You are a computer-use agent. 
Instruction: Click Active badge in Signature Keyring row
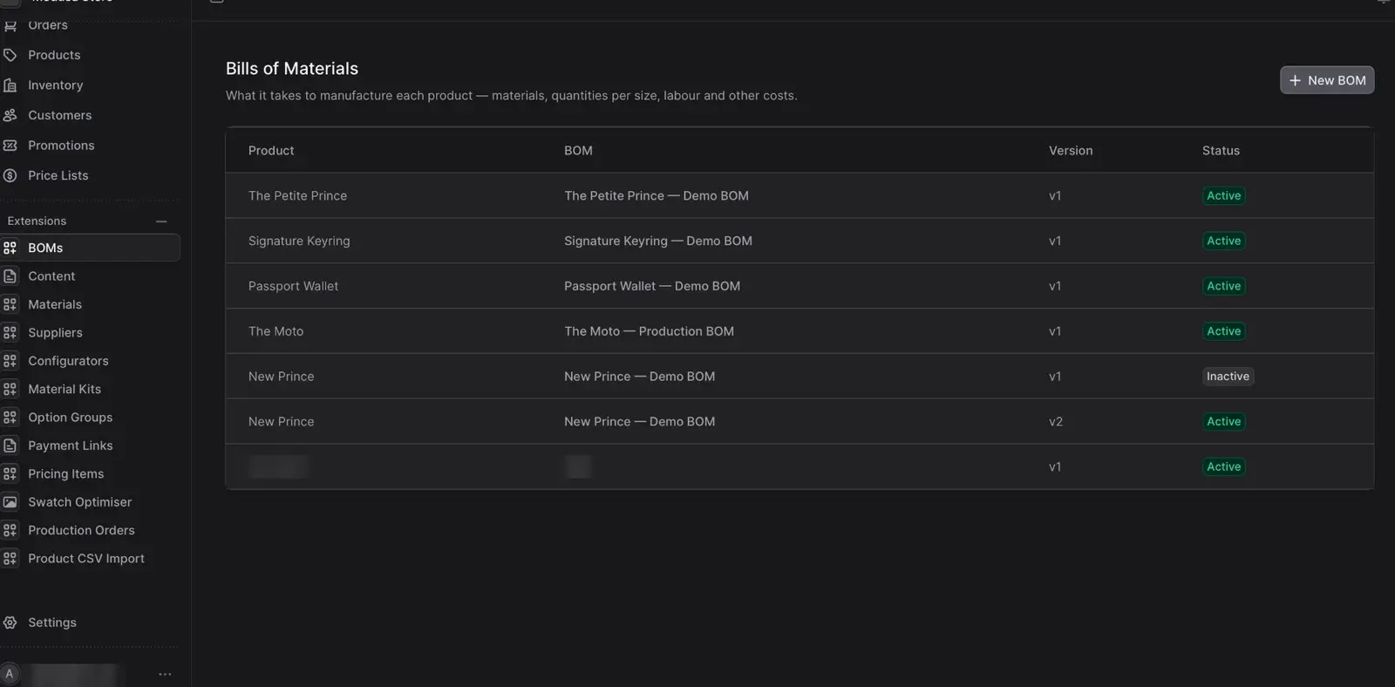1223,241
